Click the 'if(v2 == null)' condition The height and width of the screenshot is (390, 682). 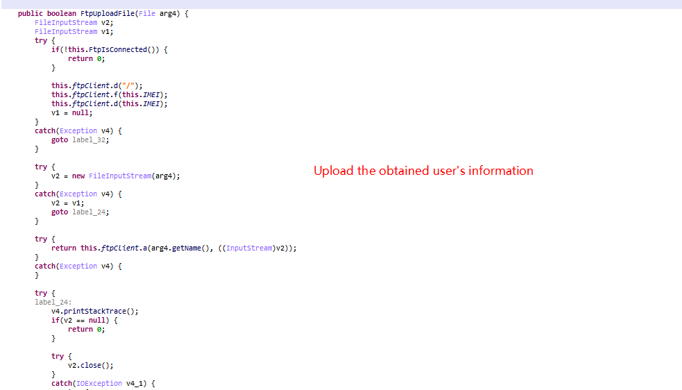click(85, 321)
